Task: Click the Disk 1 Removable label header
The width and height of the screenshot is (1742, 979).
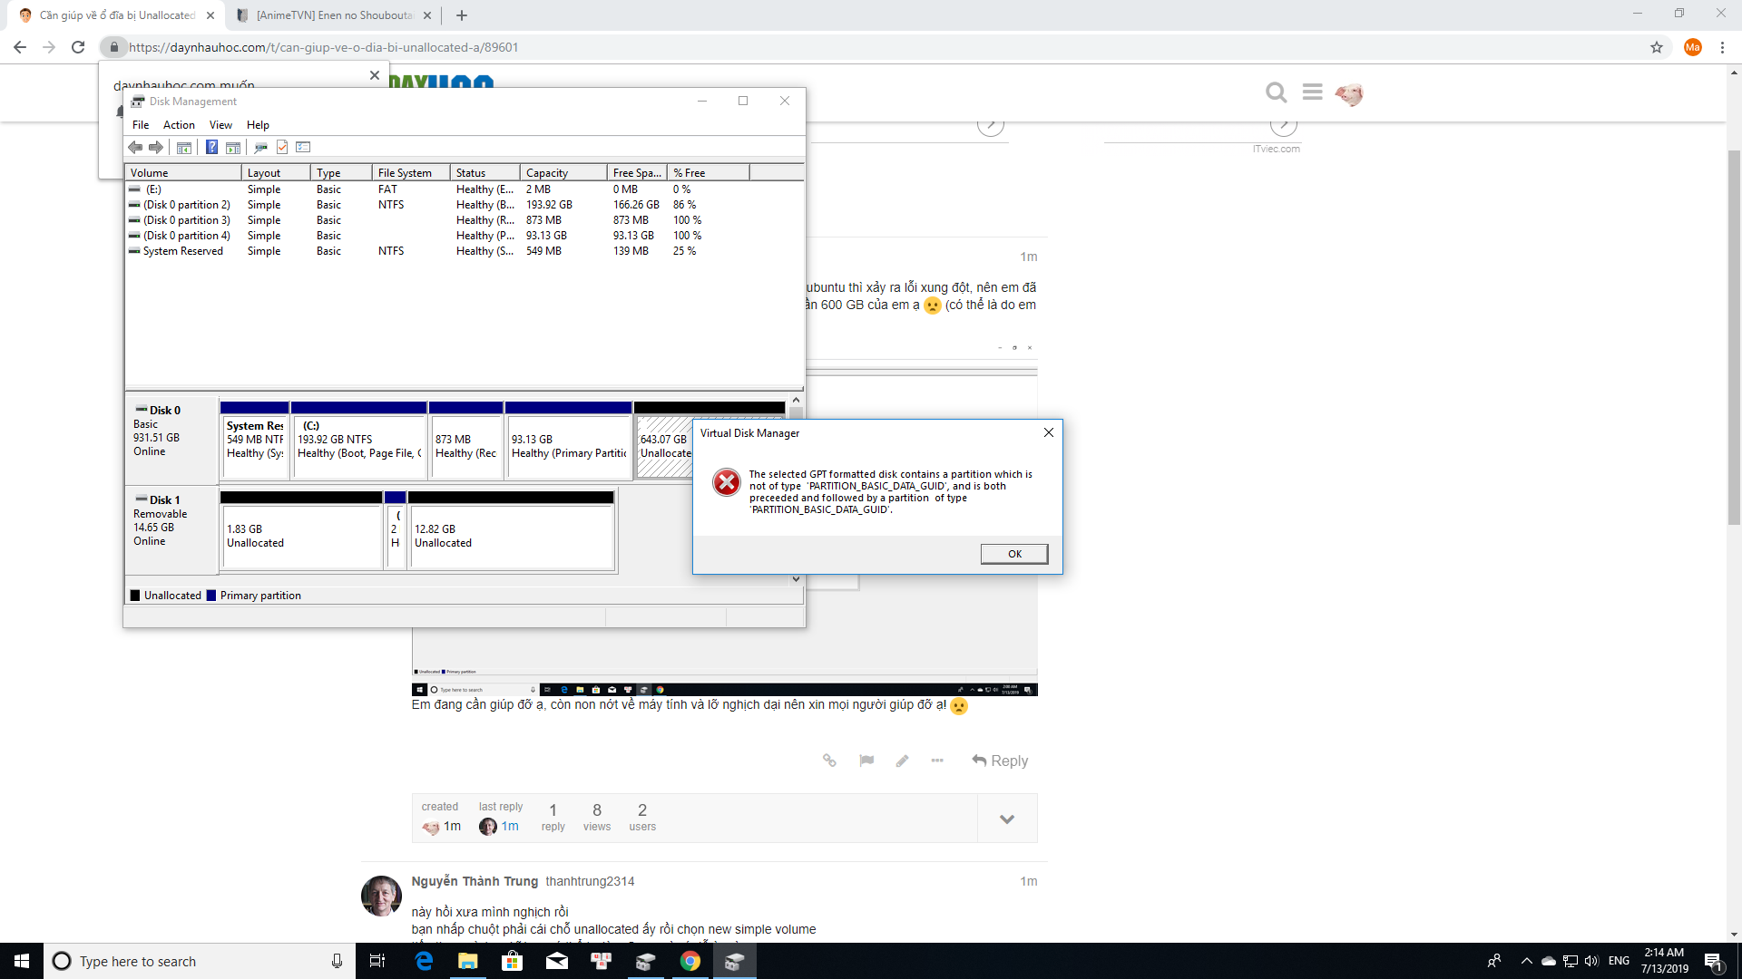Action: pyautogui.click(x=171, y=529)
